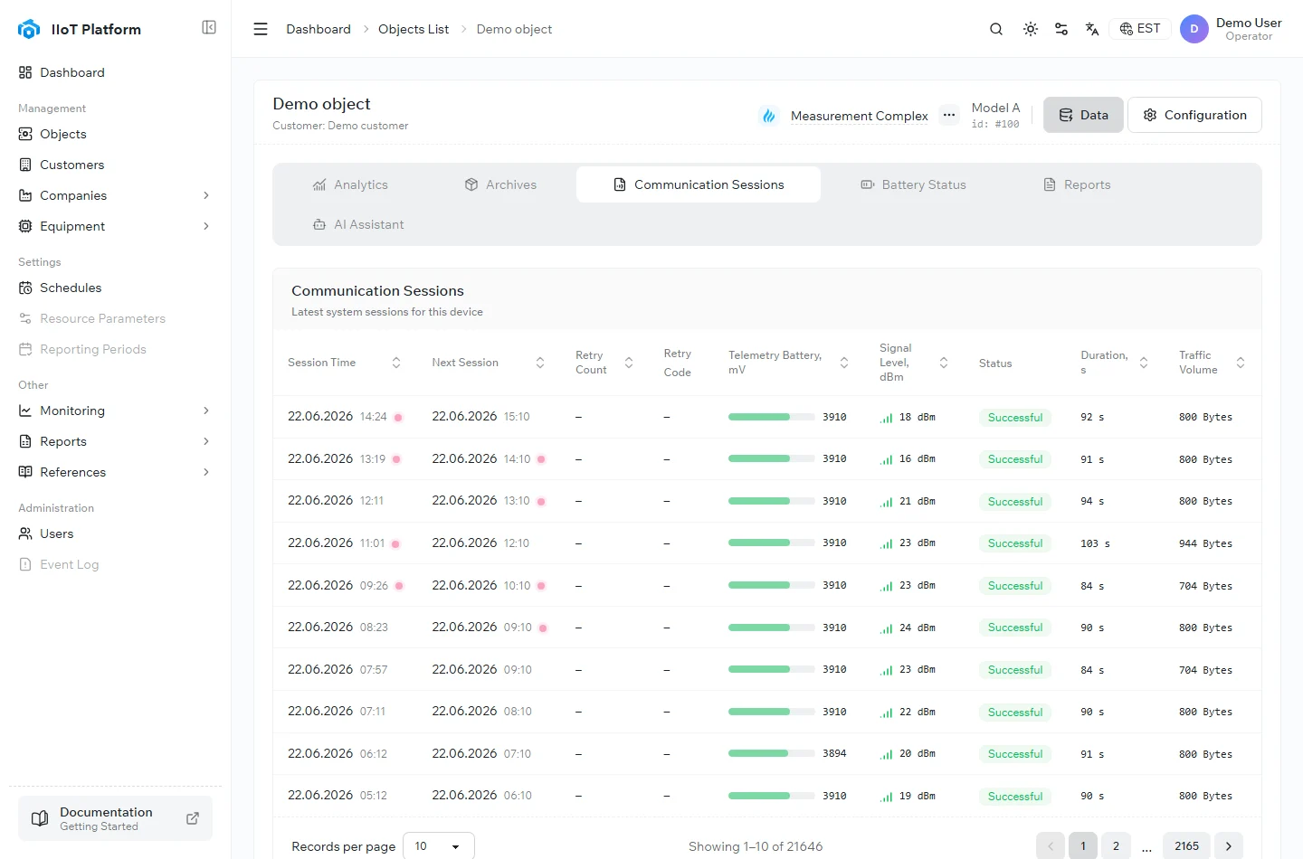Viewport: 1303px width, 859px height.
Task: Open the Demo User avatar
Action: point(1194,29)
